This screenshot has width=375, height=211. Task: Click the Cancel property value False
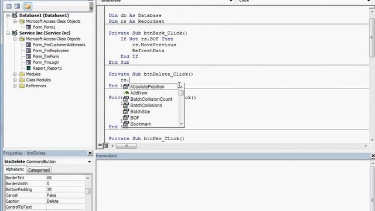[66, 195]
